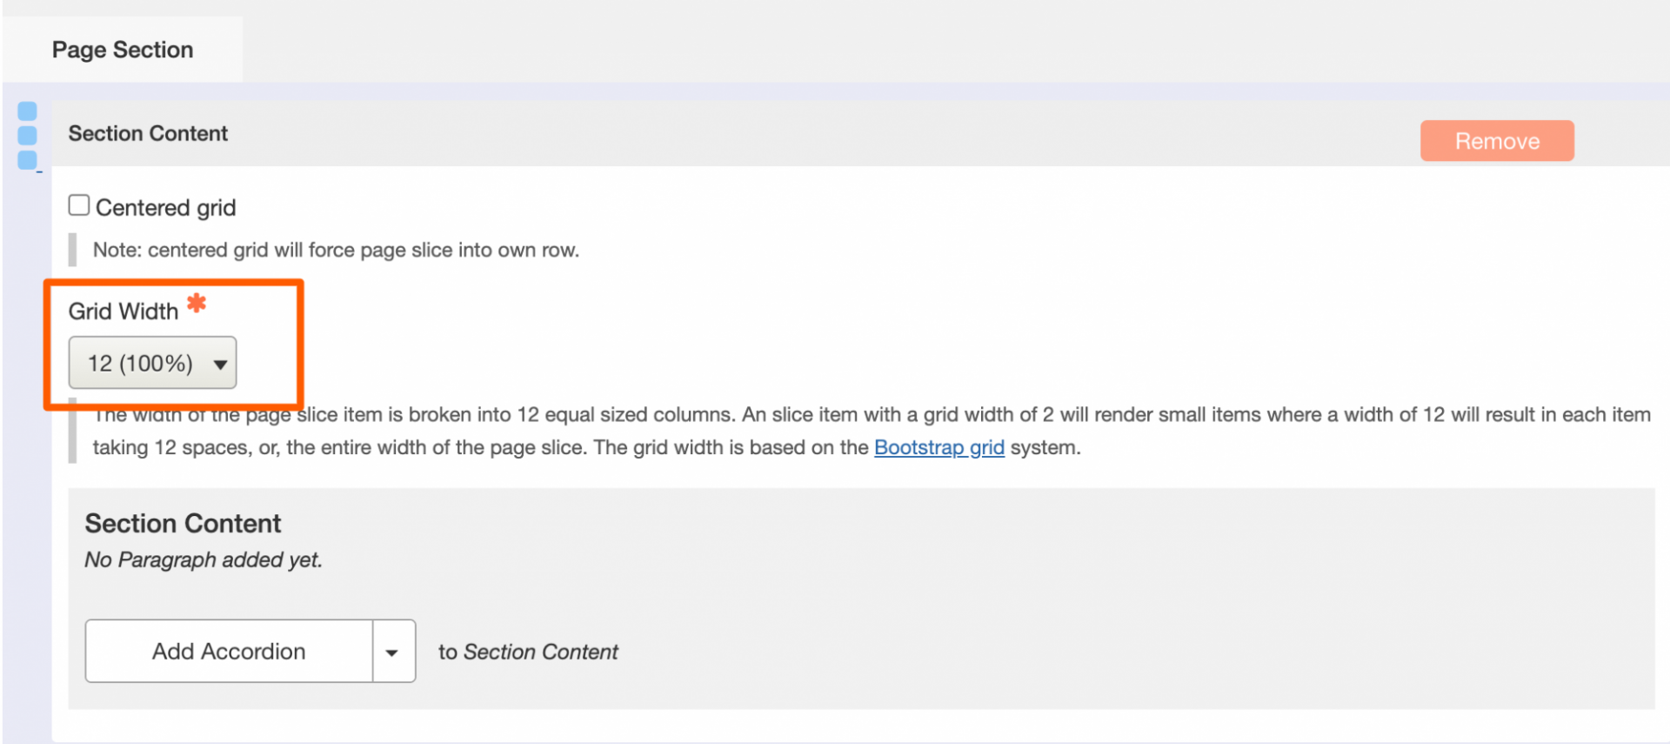Open the Grid Width dropdown showing 12 (100%)
Screen dimensions: 1670x744
(x=151, y=363)
